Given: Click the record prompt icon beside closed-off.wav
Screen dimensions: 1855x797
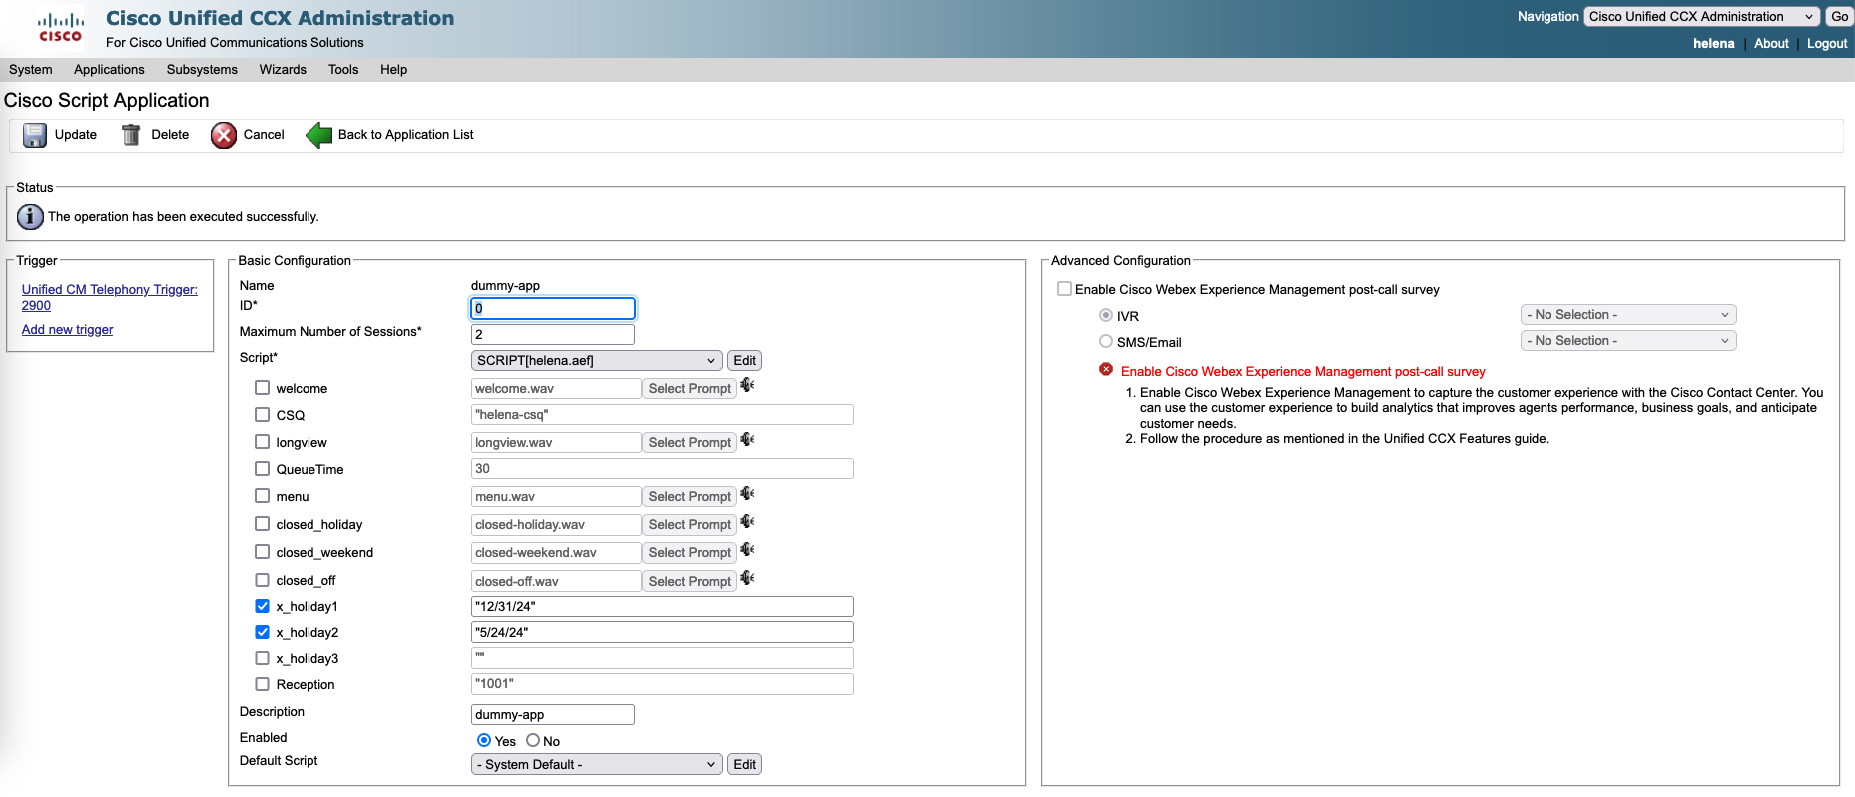Looking at the screenshot, I should point(747,578).
